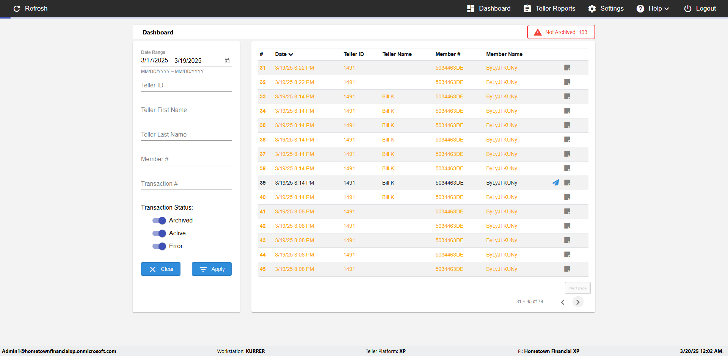Switch off the Error status toggle
Viewport: 728px width, 356px height.
[x=159, y=246]
